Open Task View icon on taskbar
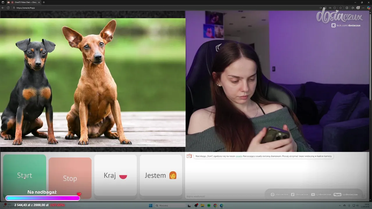Image resolution: width=372 pixels, height=209 pixels. [x=189, y=206]
